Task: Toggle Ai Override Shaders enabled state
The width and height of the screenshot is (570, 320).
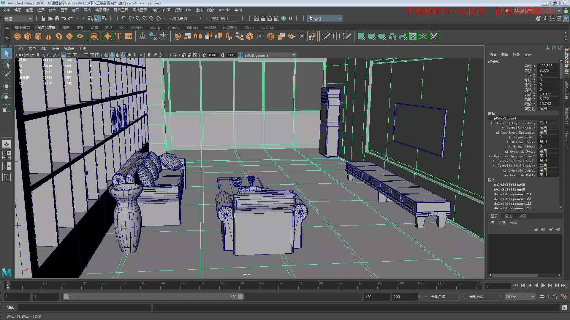Action: click(543, 128)
